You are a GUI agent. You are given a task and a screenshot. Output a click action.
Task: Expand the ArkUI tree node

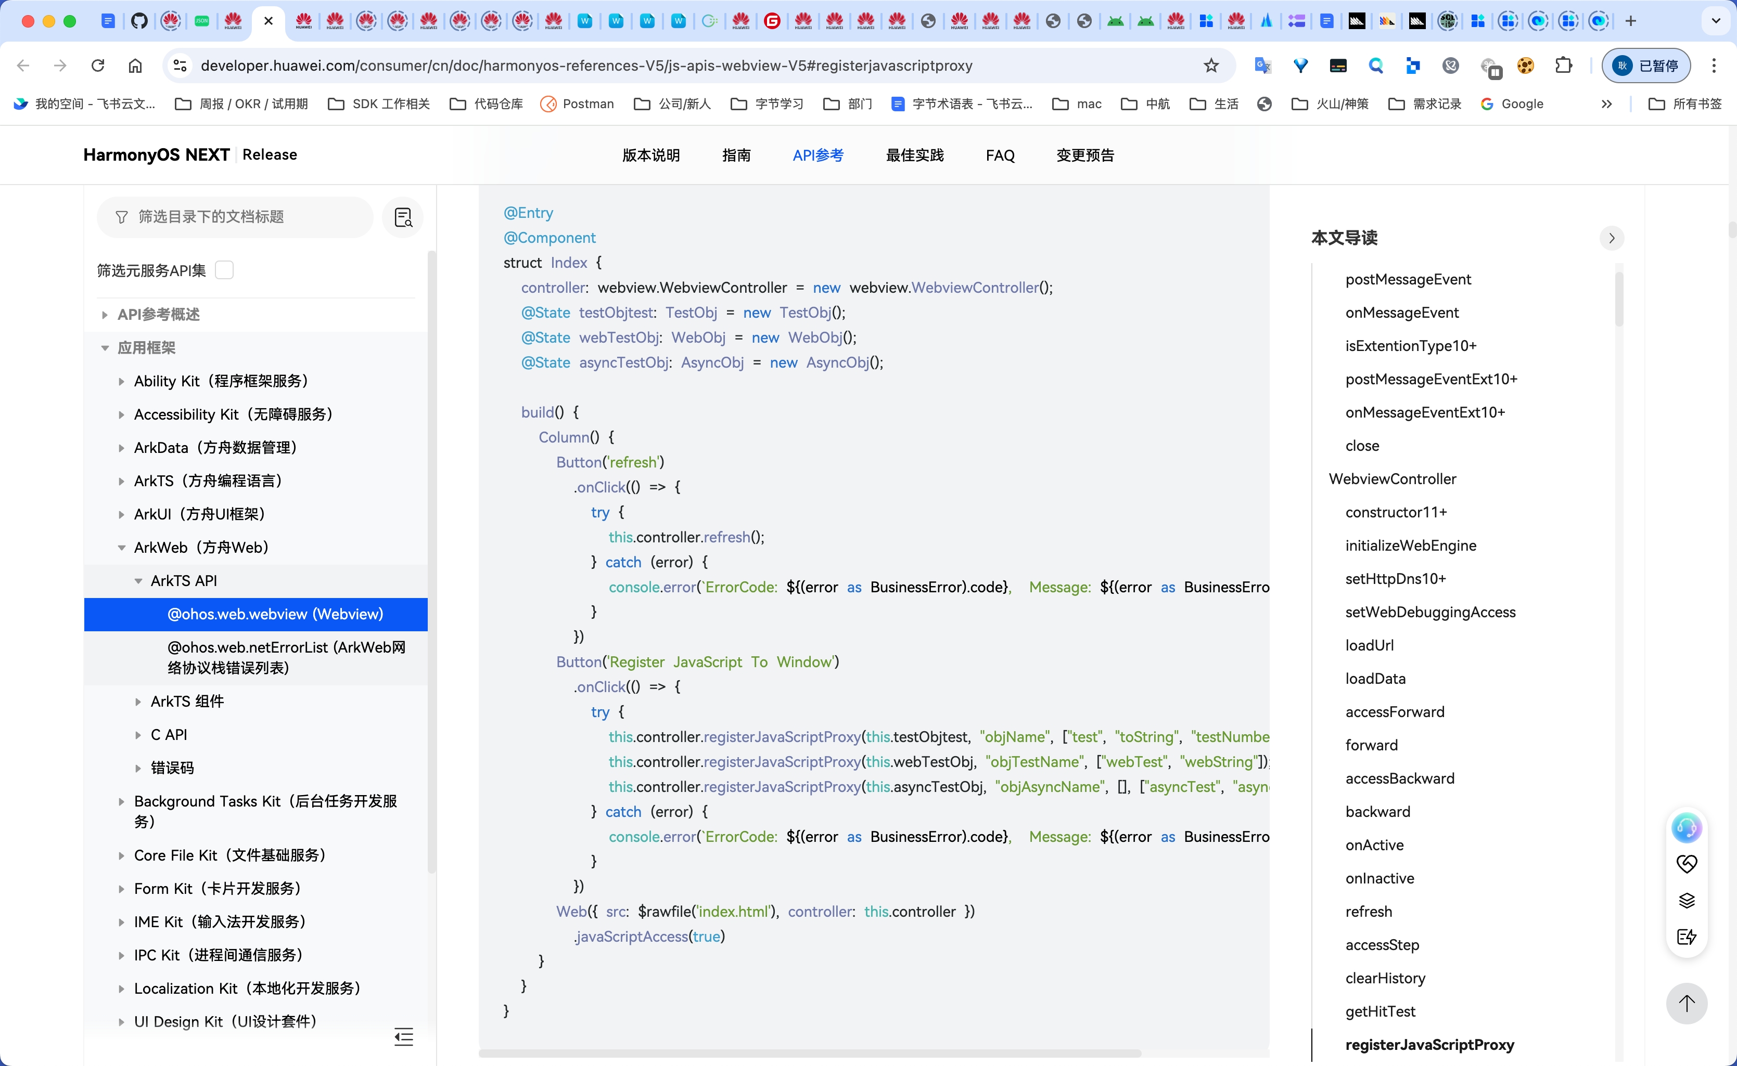(x=121, y=514)
